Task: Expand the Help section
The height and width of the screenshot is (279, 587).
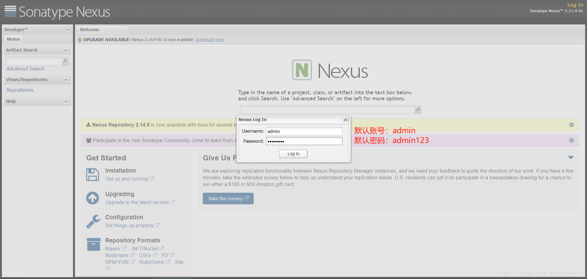Action: (x=66, y=101)
